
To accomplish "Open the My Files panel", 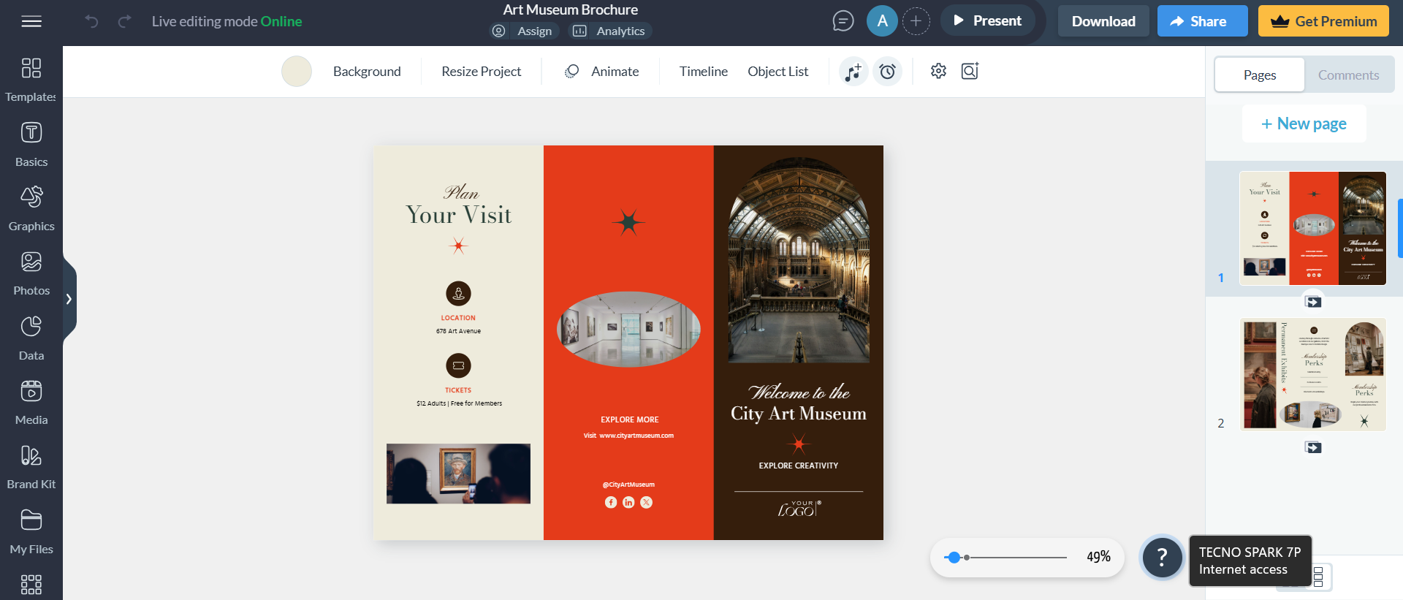I will (31, 532).
